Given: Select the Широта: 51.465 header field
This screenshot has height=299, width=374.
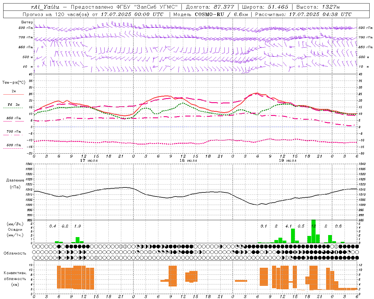Looking at the screenshot, I should pyautogui.click(x=265, y=7).
